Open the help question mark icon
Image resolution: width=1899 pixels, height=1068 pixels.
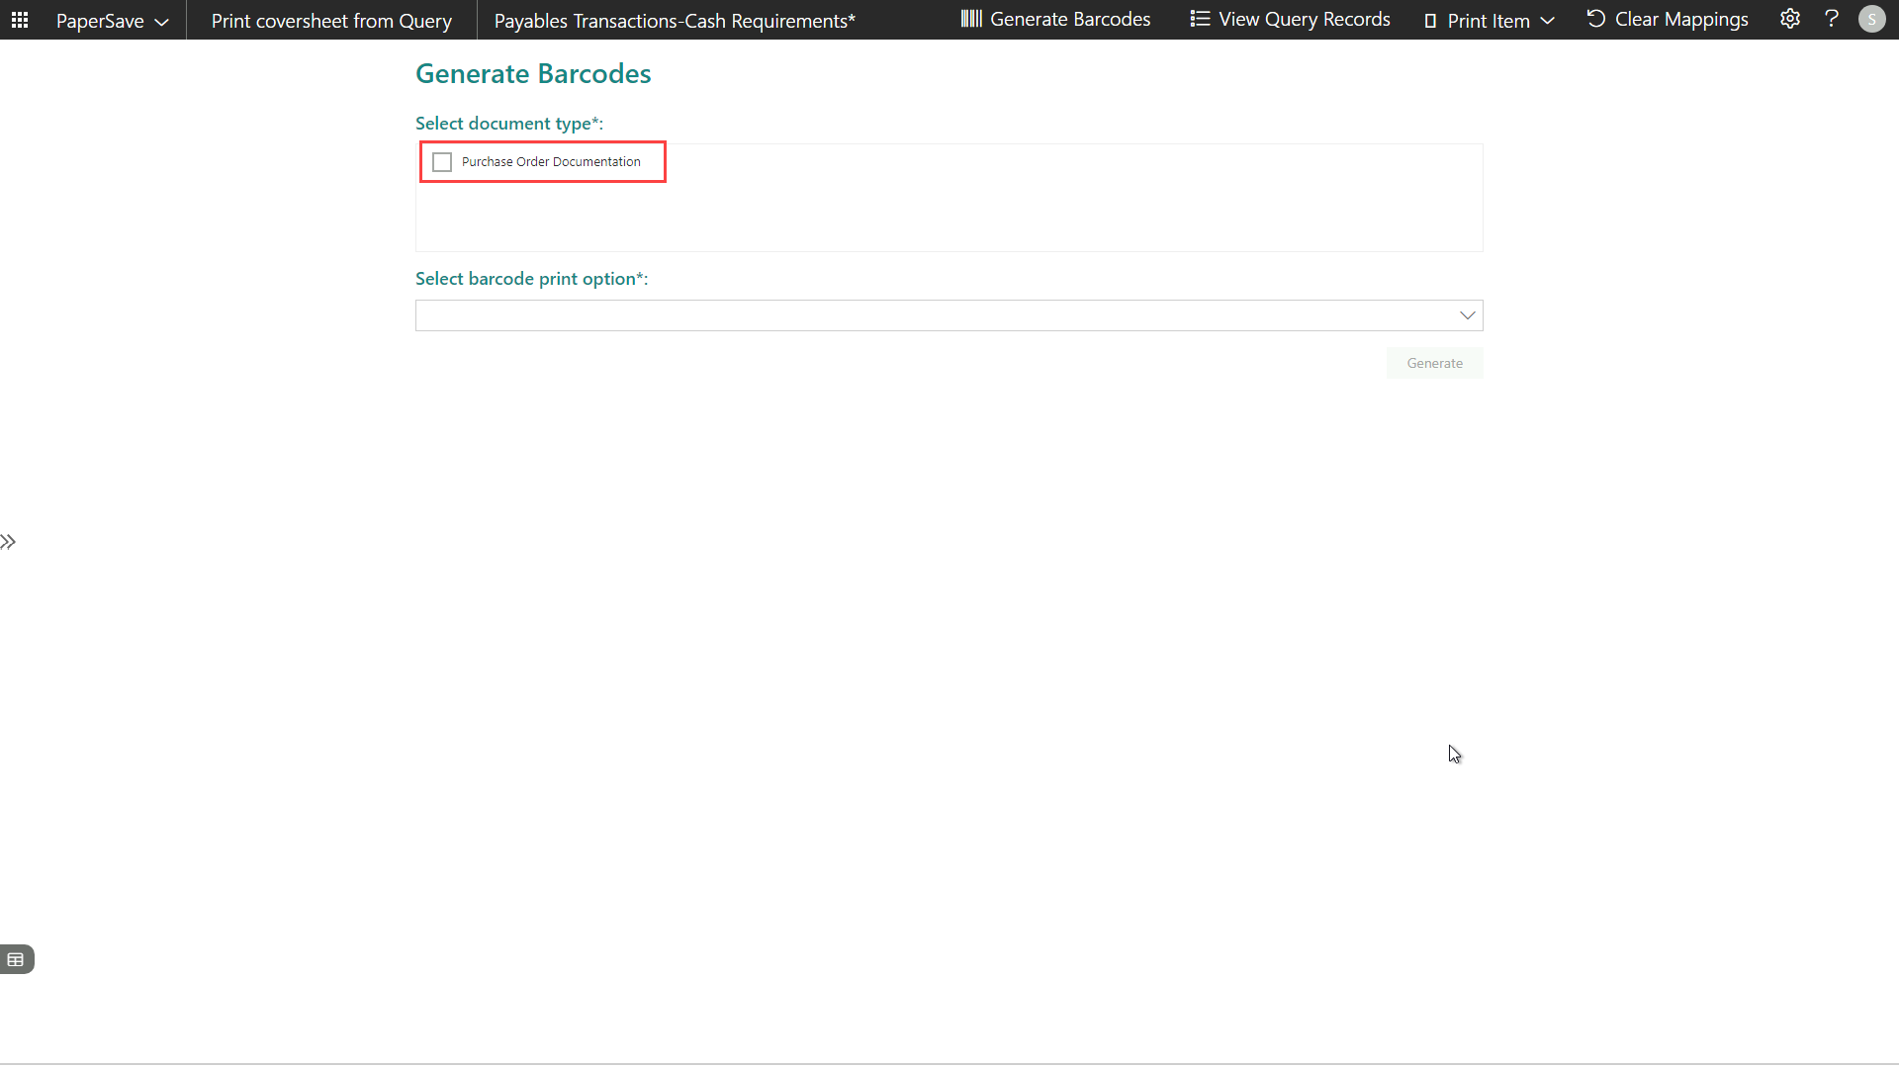coord(1832,19)
